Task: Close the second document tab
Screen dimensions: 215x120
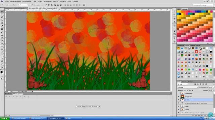Action: (x=60, y=8)
